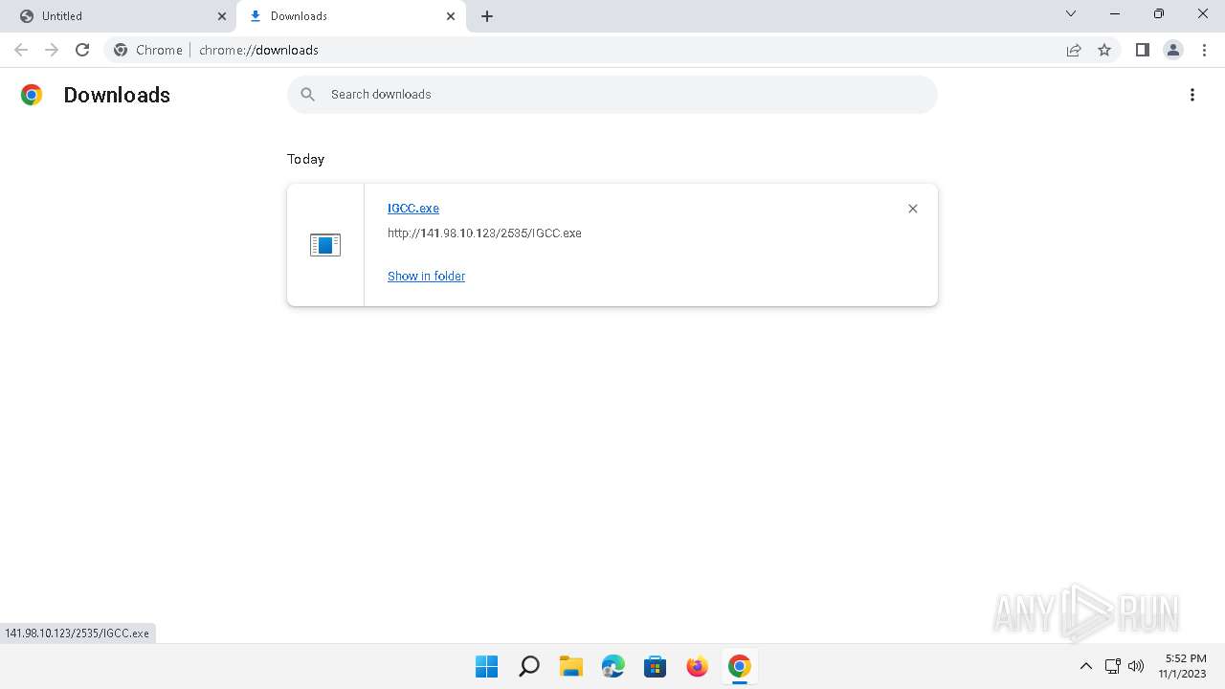The width and height of the screenshot is (1225, 689).
Task: Bookmark this tab with the star icon
Action: pos(1104,50)
